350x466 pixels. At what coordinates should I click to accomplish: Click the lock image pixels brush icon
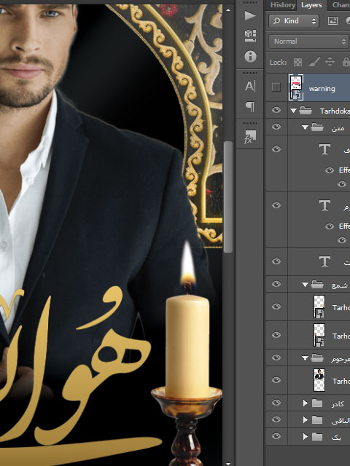(314, 62)
